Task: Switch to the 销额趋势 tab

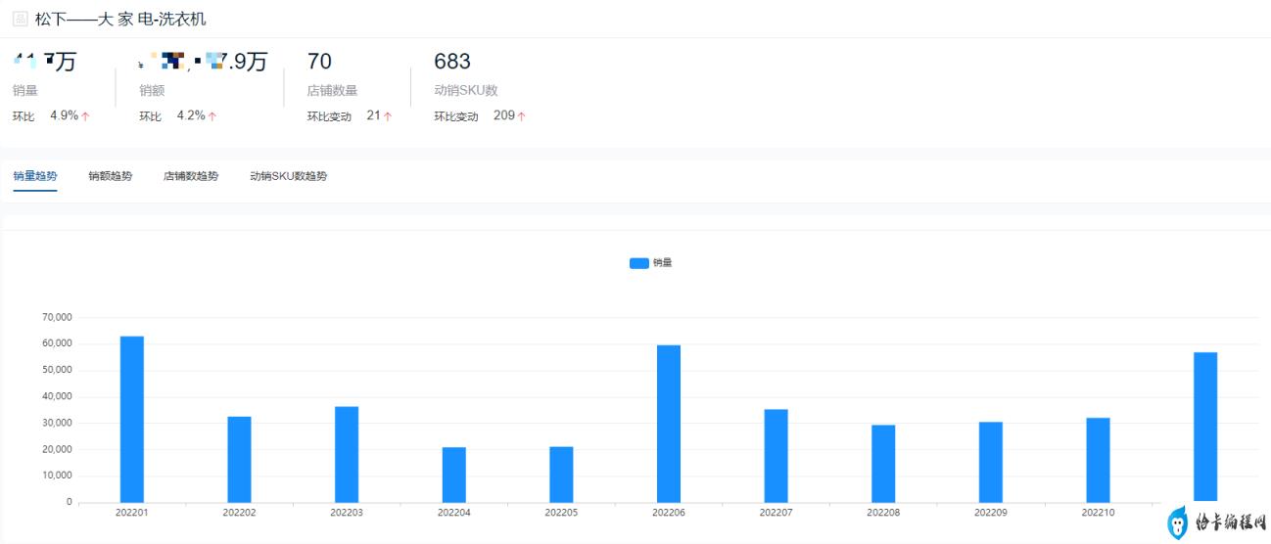Action: (111, 176)
